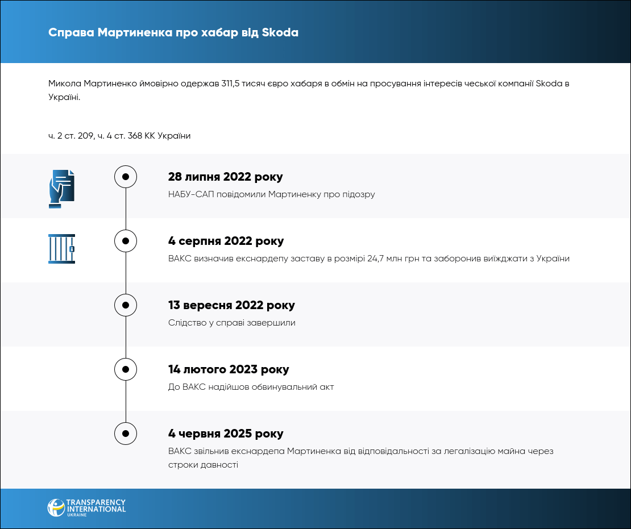Click the 'Transparency International Ukraine' logo text
The height and width of the screenshot is (529, 631).
[96, 507]
